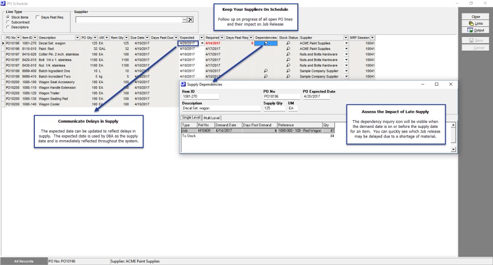Open the PO Qty column filter dropdown
The height and width of the screenshot is (265, 493).
click(x=95, y=37)
